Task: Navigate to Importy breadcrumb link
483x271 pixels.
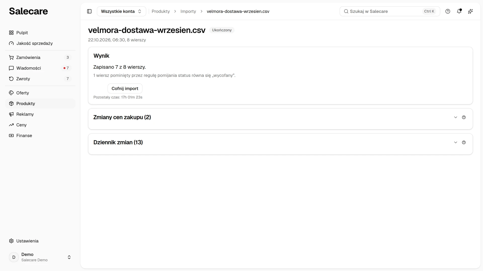Action: point(188,11)
